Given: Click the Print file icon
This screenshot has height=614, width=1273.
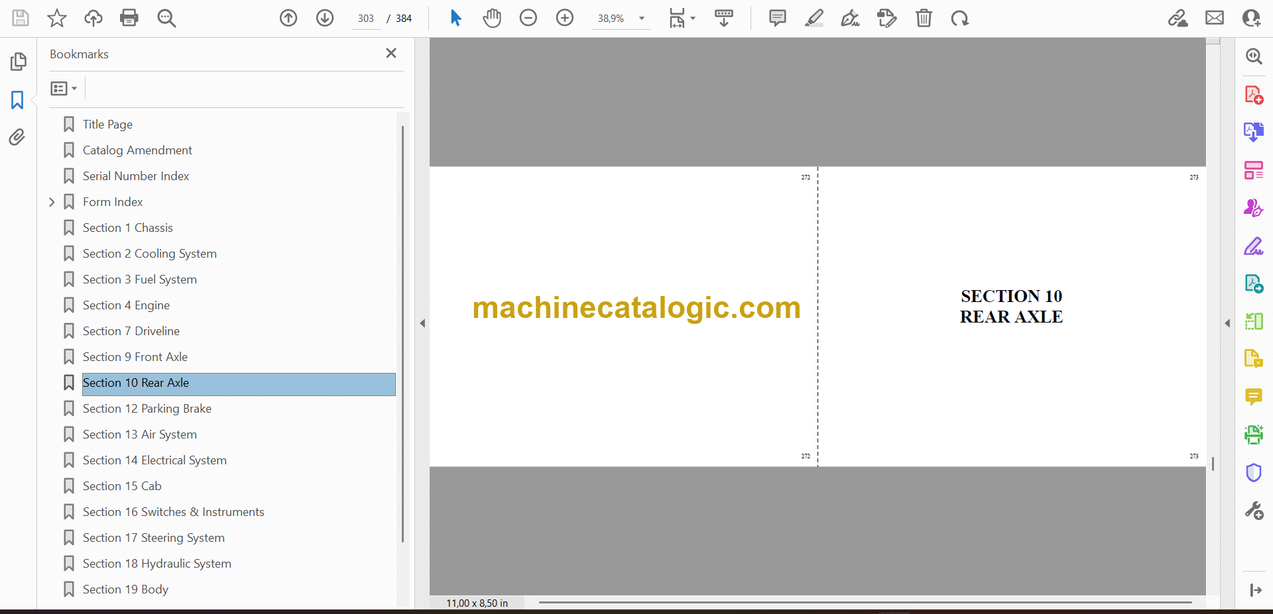Looking at the screenshot, I should [129, 18].
